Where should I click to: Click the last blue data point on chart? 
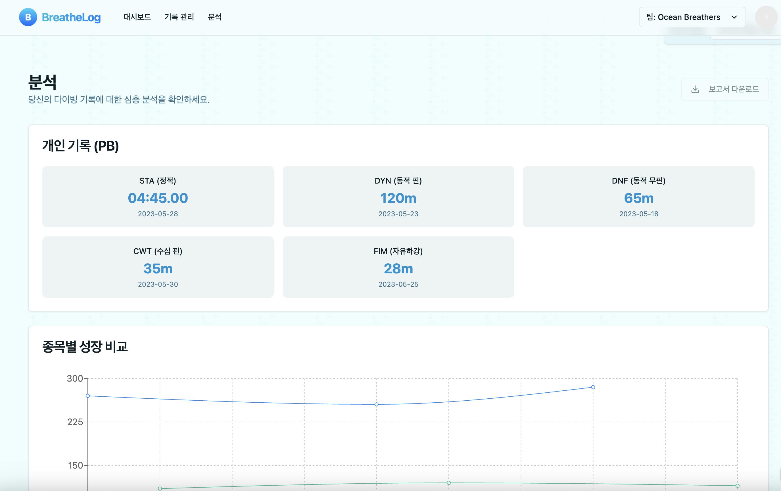point(593,387)
